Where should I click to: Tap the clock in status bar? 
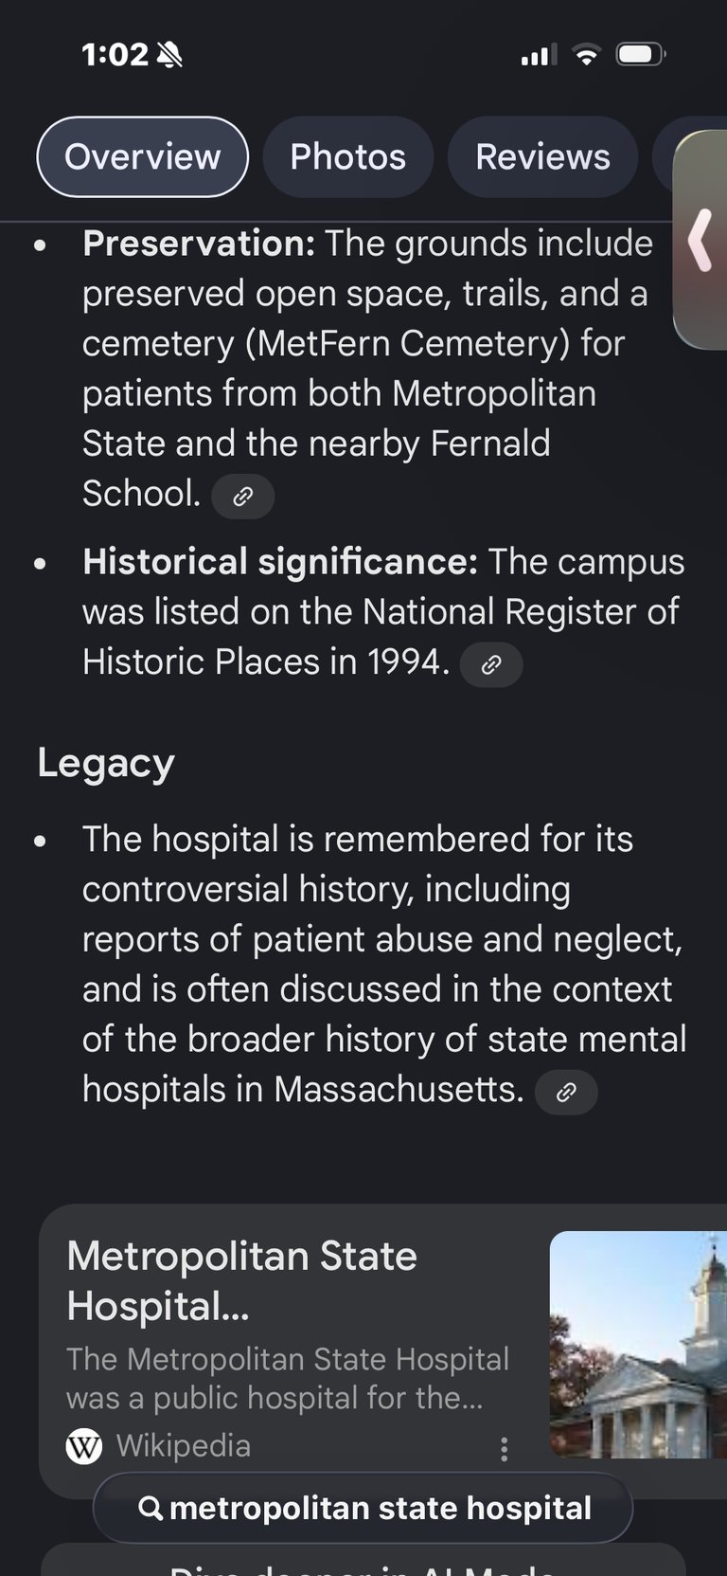115,55
